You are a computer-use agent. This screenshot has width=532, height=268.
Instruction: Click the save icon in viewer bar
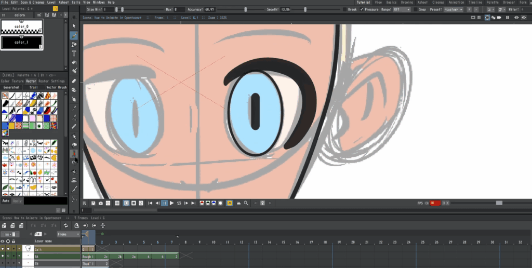(94, 203)
